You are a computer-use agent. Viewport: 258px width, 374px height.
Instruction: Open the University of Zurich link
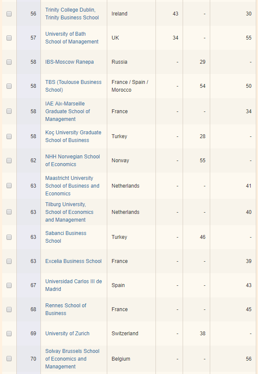tap(67, 333)
